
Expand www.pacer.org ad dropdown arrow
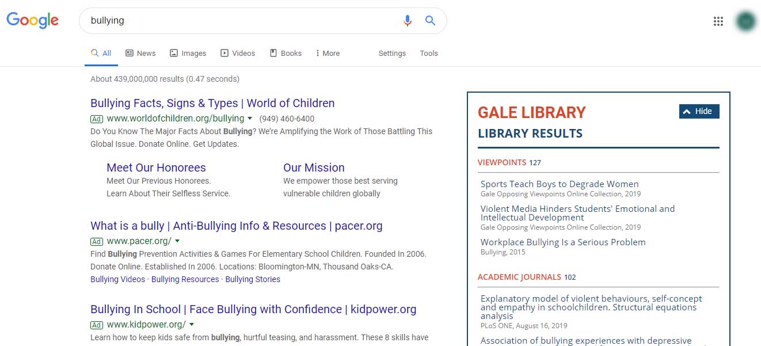click(x=177, y=241)
